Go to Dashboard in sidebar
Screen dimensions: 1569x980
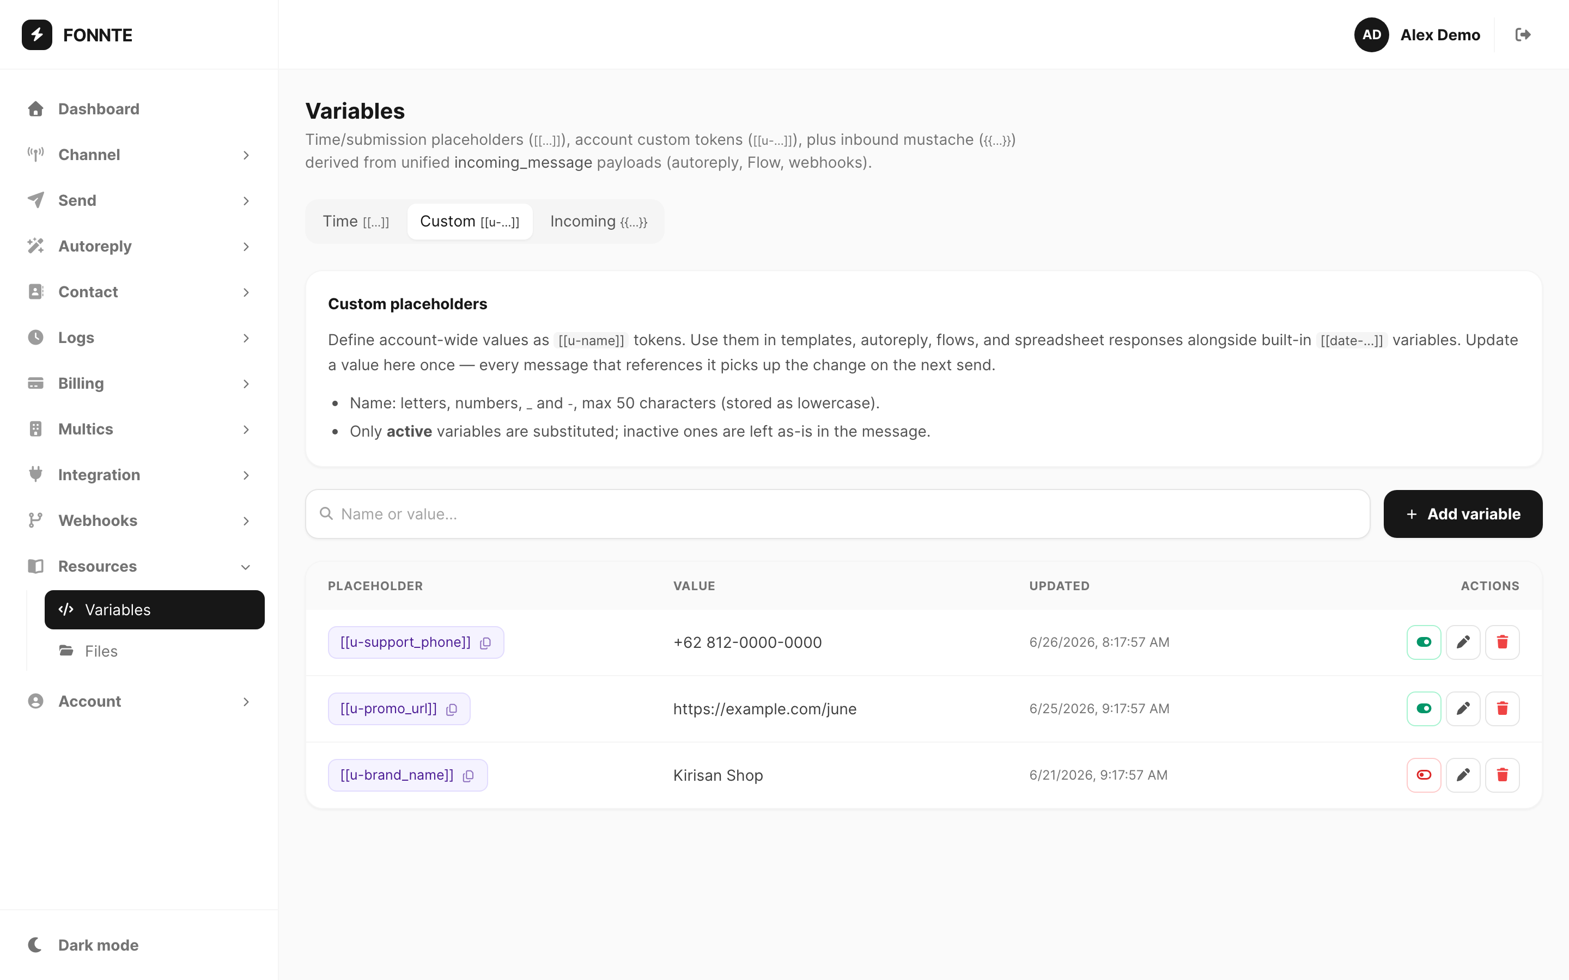tap(139, 109)
